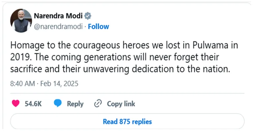Viewport: 253px width, 131px height.
Task: Open Read 875 replies button
Action: [127, 121]
